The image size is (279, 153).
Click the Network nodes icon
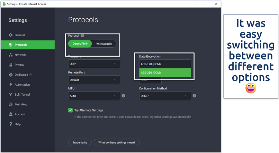[x=11, y=55]
